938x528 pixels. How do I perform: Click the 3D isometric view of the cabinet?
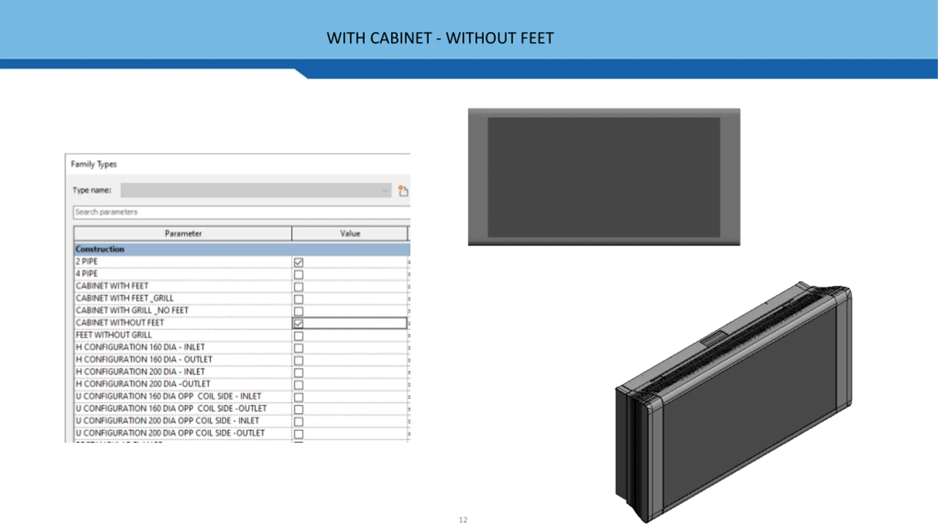coord(734,402)
